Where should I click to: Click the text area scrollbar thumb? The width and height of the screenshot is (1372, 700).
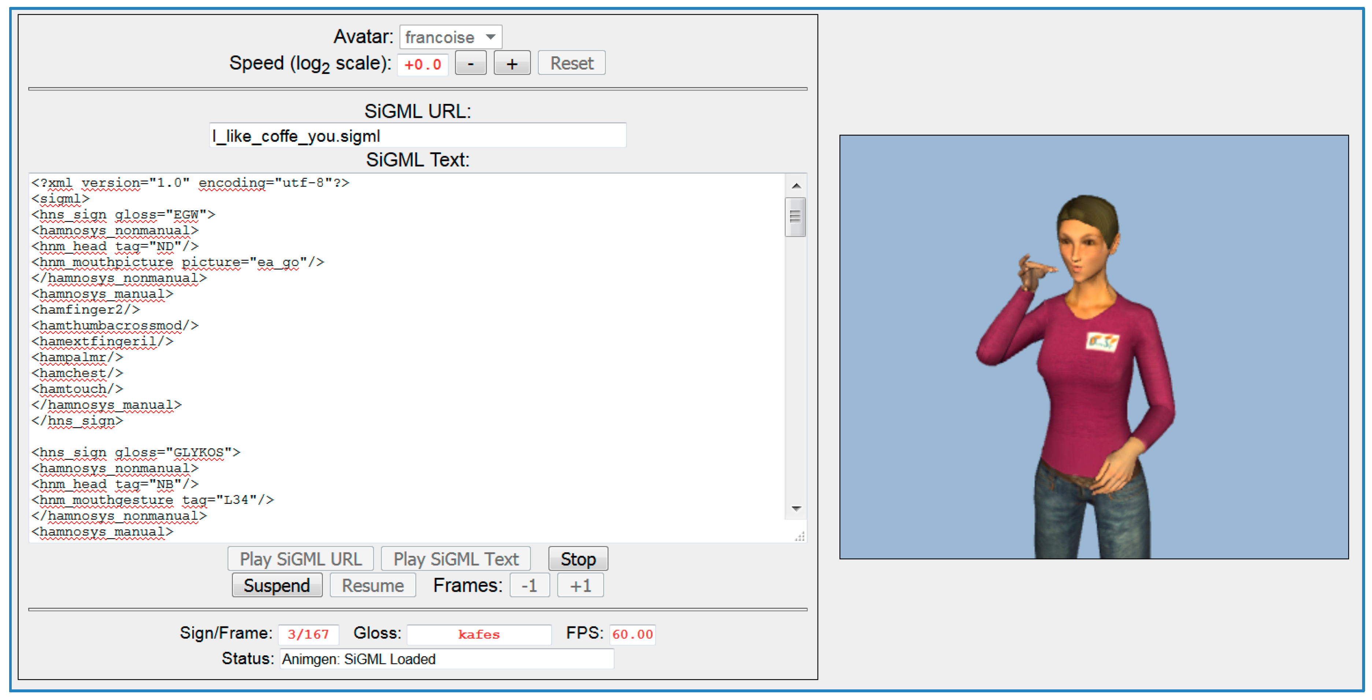[x=795, y=217]
